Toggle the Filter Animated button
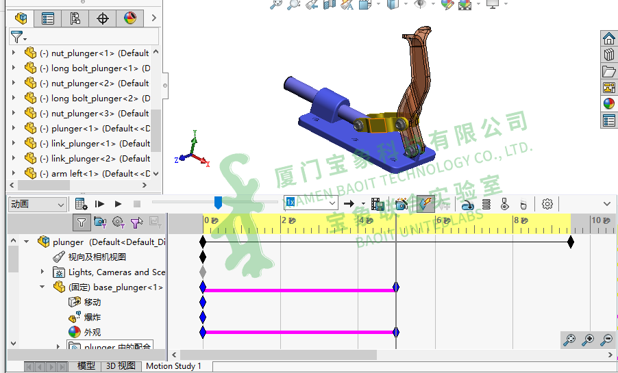 tap(100, 222)
